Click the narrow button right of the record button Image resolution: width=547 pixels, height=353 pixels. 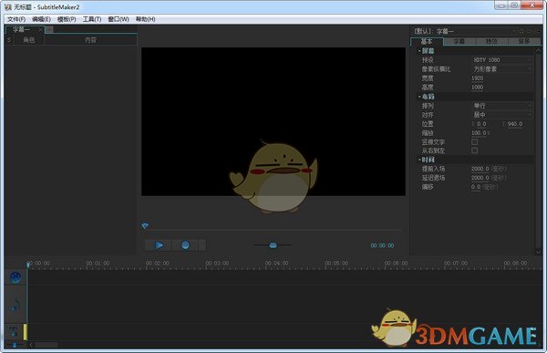pos(202,245)
